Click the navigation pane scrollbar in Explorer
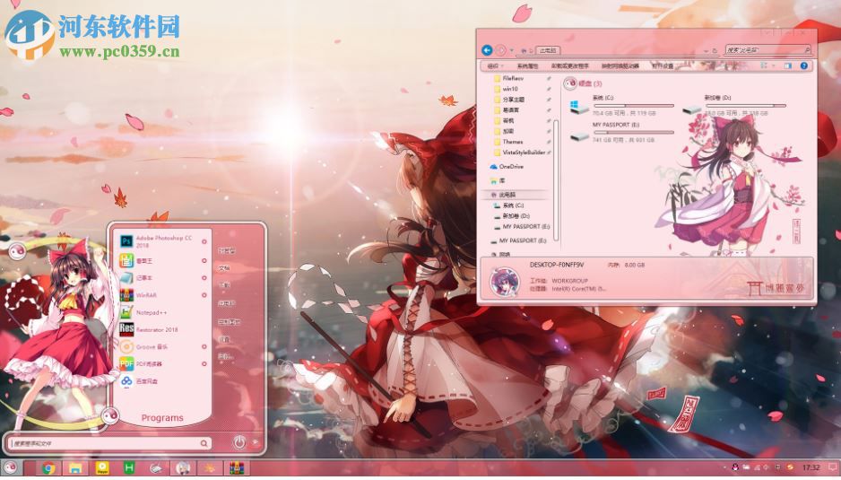 tap(556, 179)
